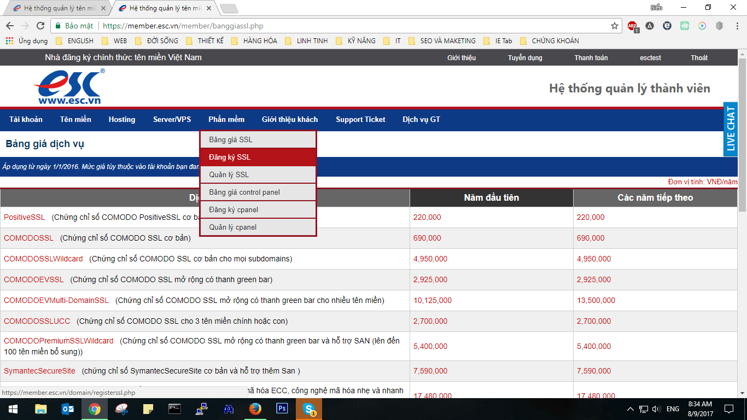Open the Phần mềm menu
Screen dimensions: 747x420
(x=226, y=120)
